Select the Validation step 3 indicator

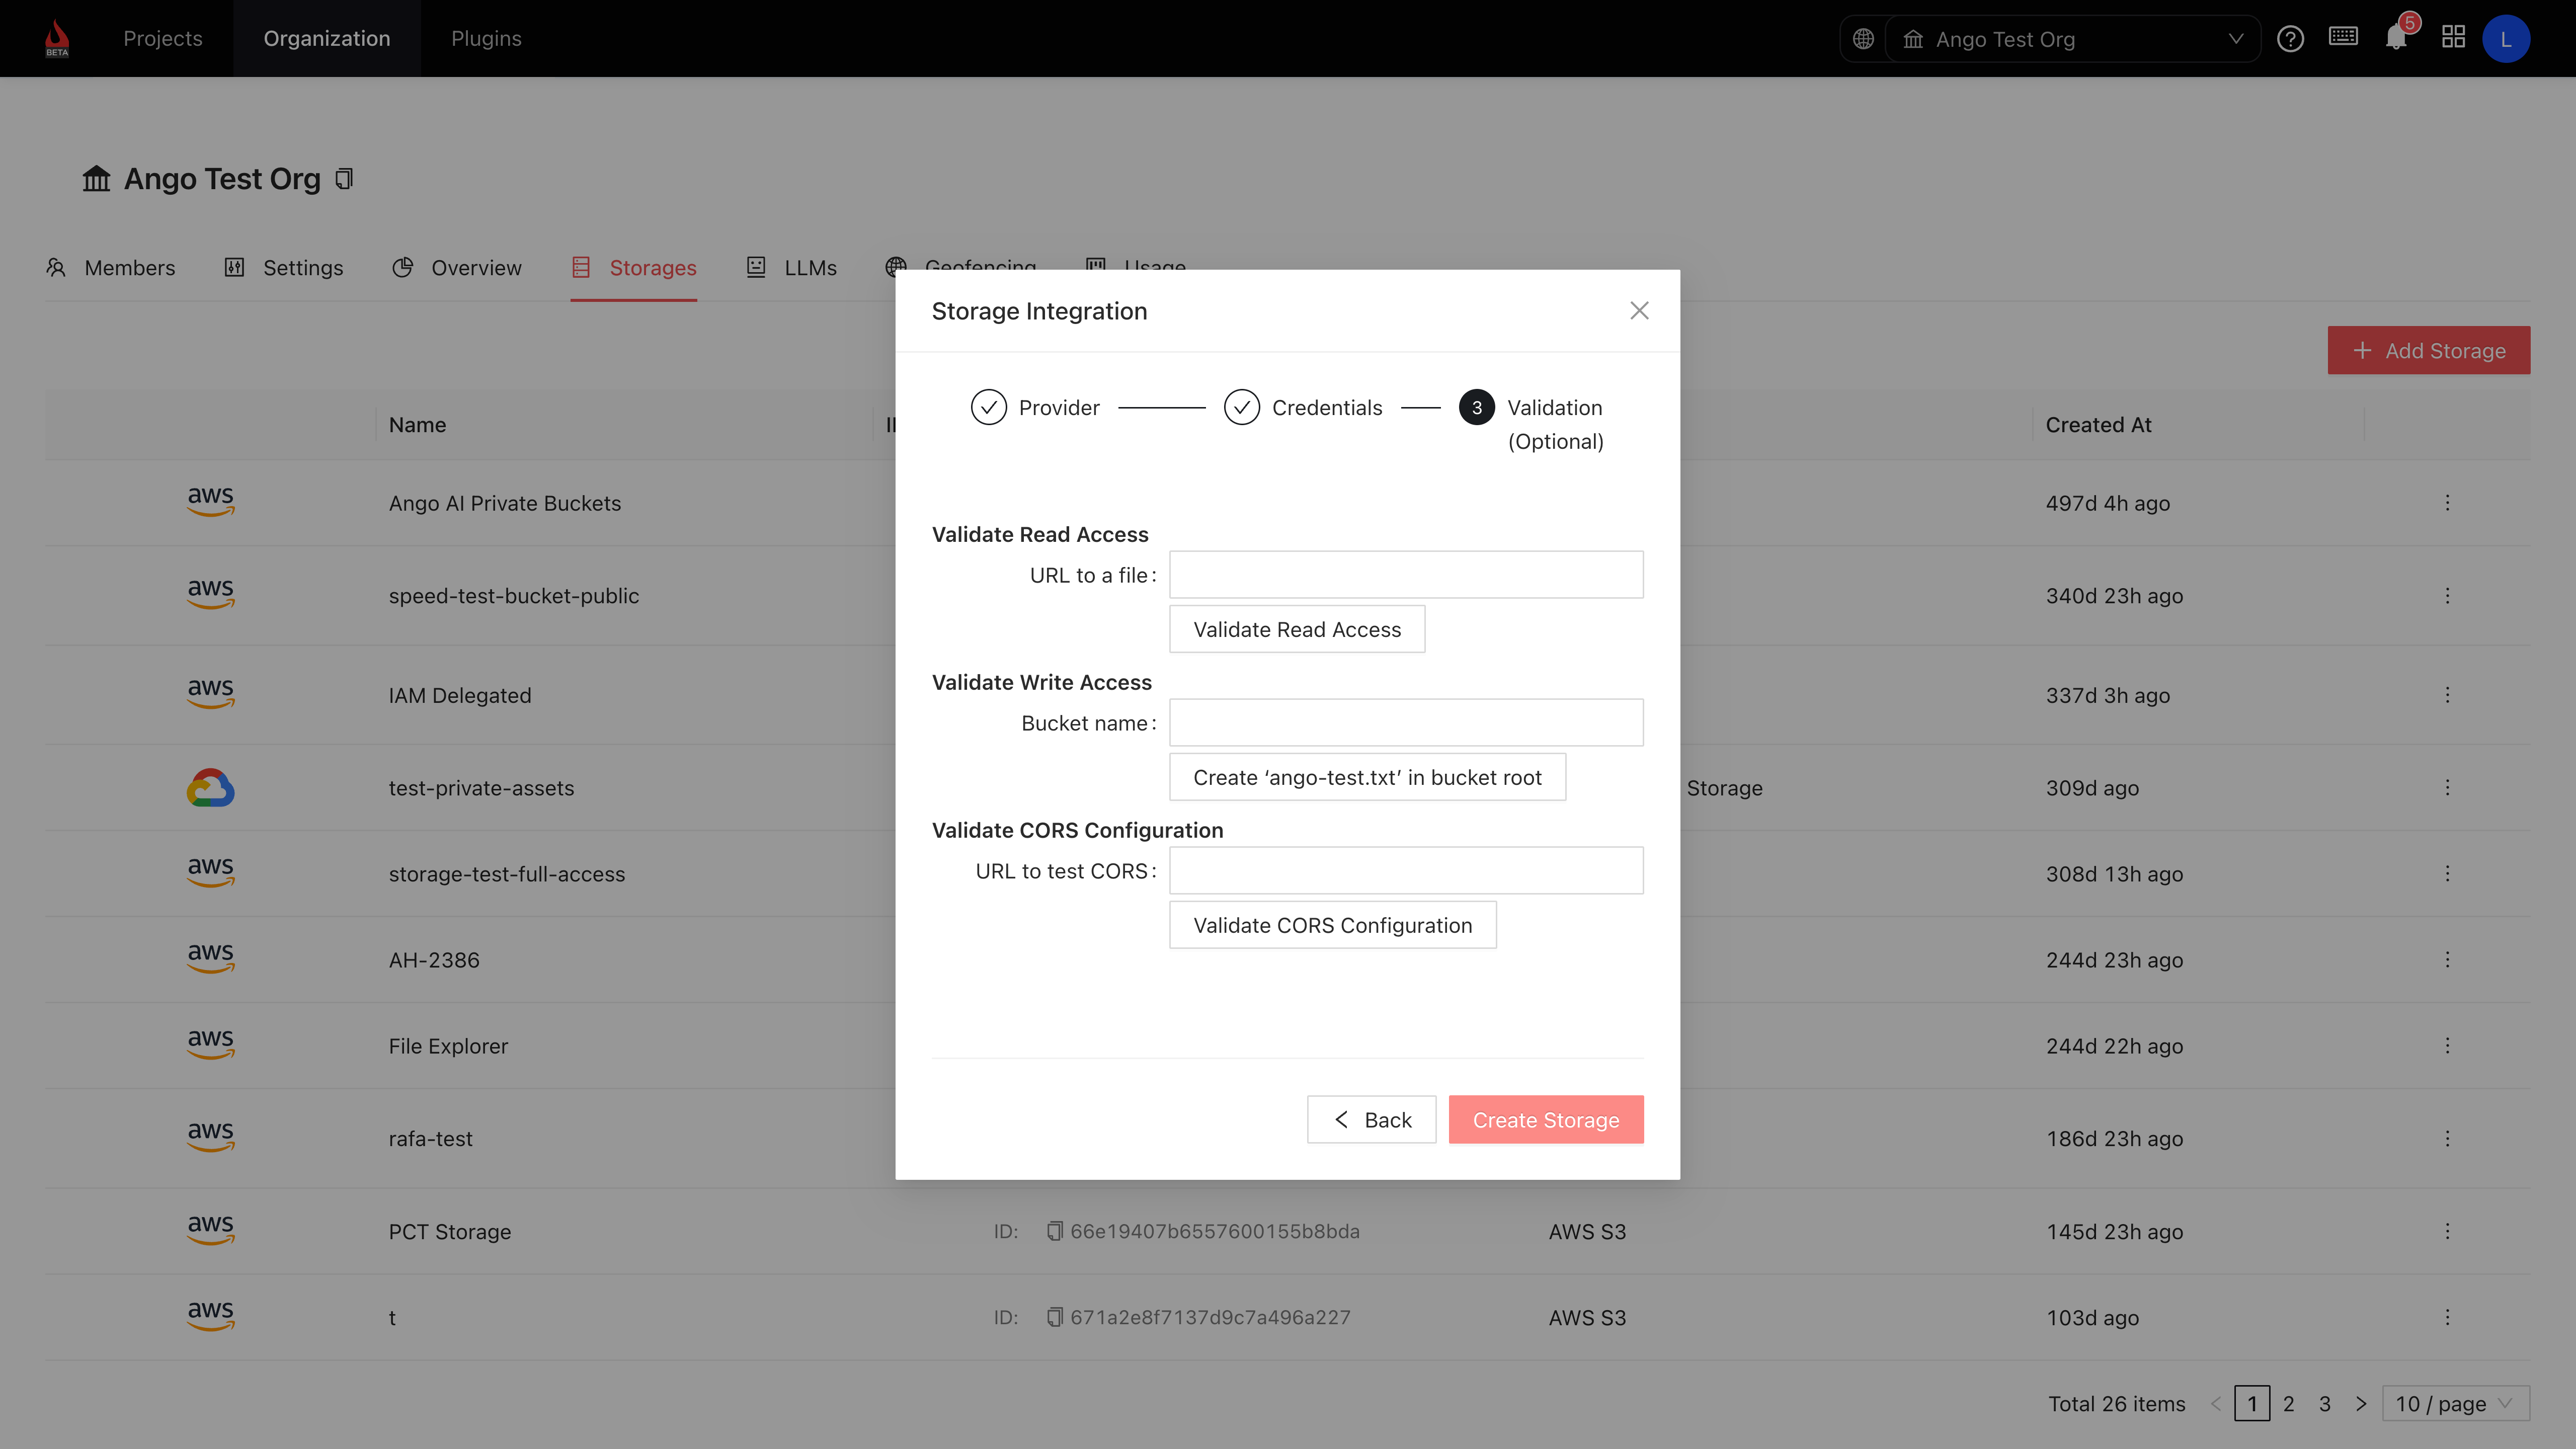point(1477,408)
